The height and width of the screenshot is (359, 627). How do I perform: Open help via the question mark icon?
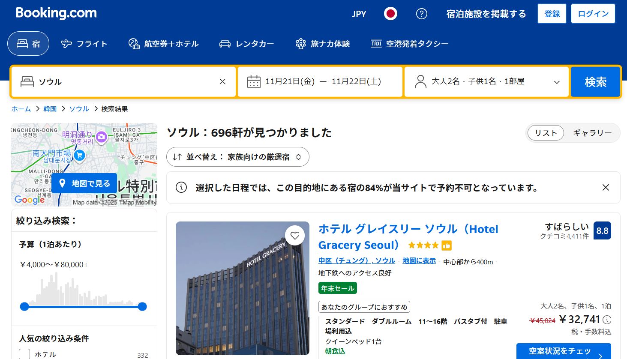click(x=421, y=13)
